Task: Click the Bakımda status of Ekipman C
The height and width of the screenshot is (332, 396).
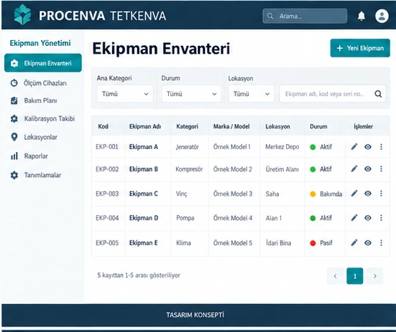Action: 326,194
